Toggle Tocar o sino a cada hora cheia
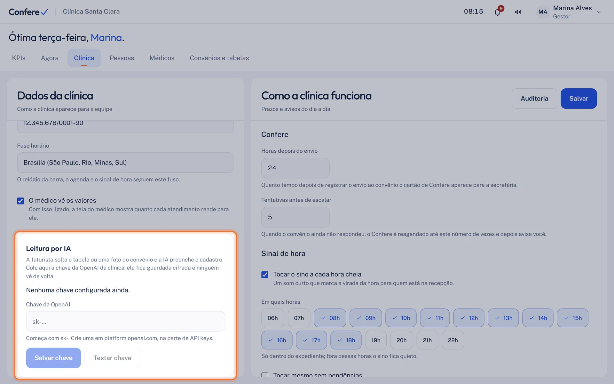Image resolution: width=614 pixels, height=384 pixels. pos(265,275)
